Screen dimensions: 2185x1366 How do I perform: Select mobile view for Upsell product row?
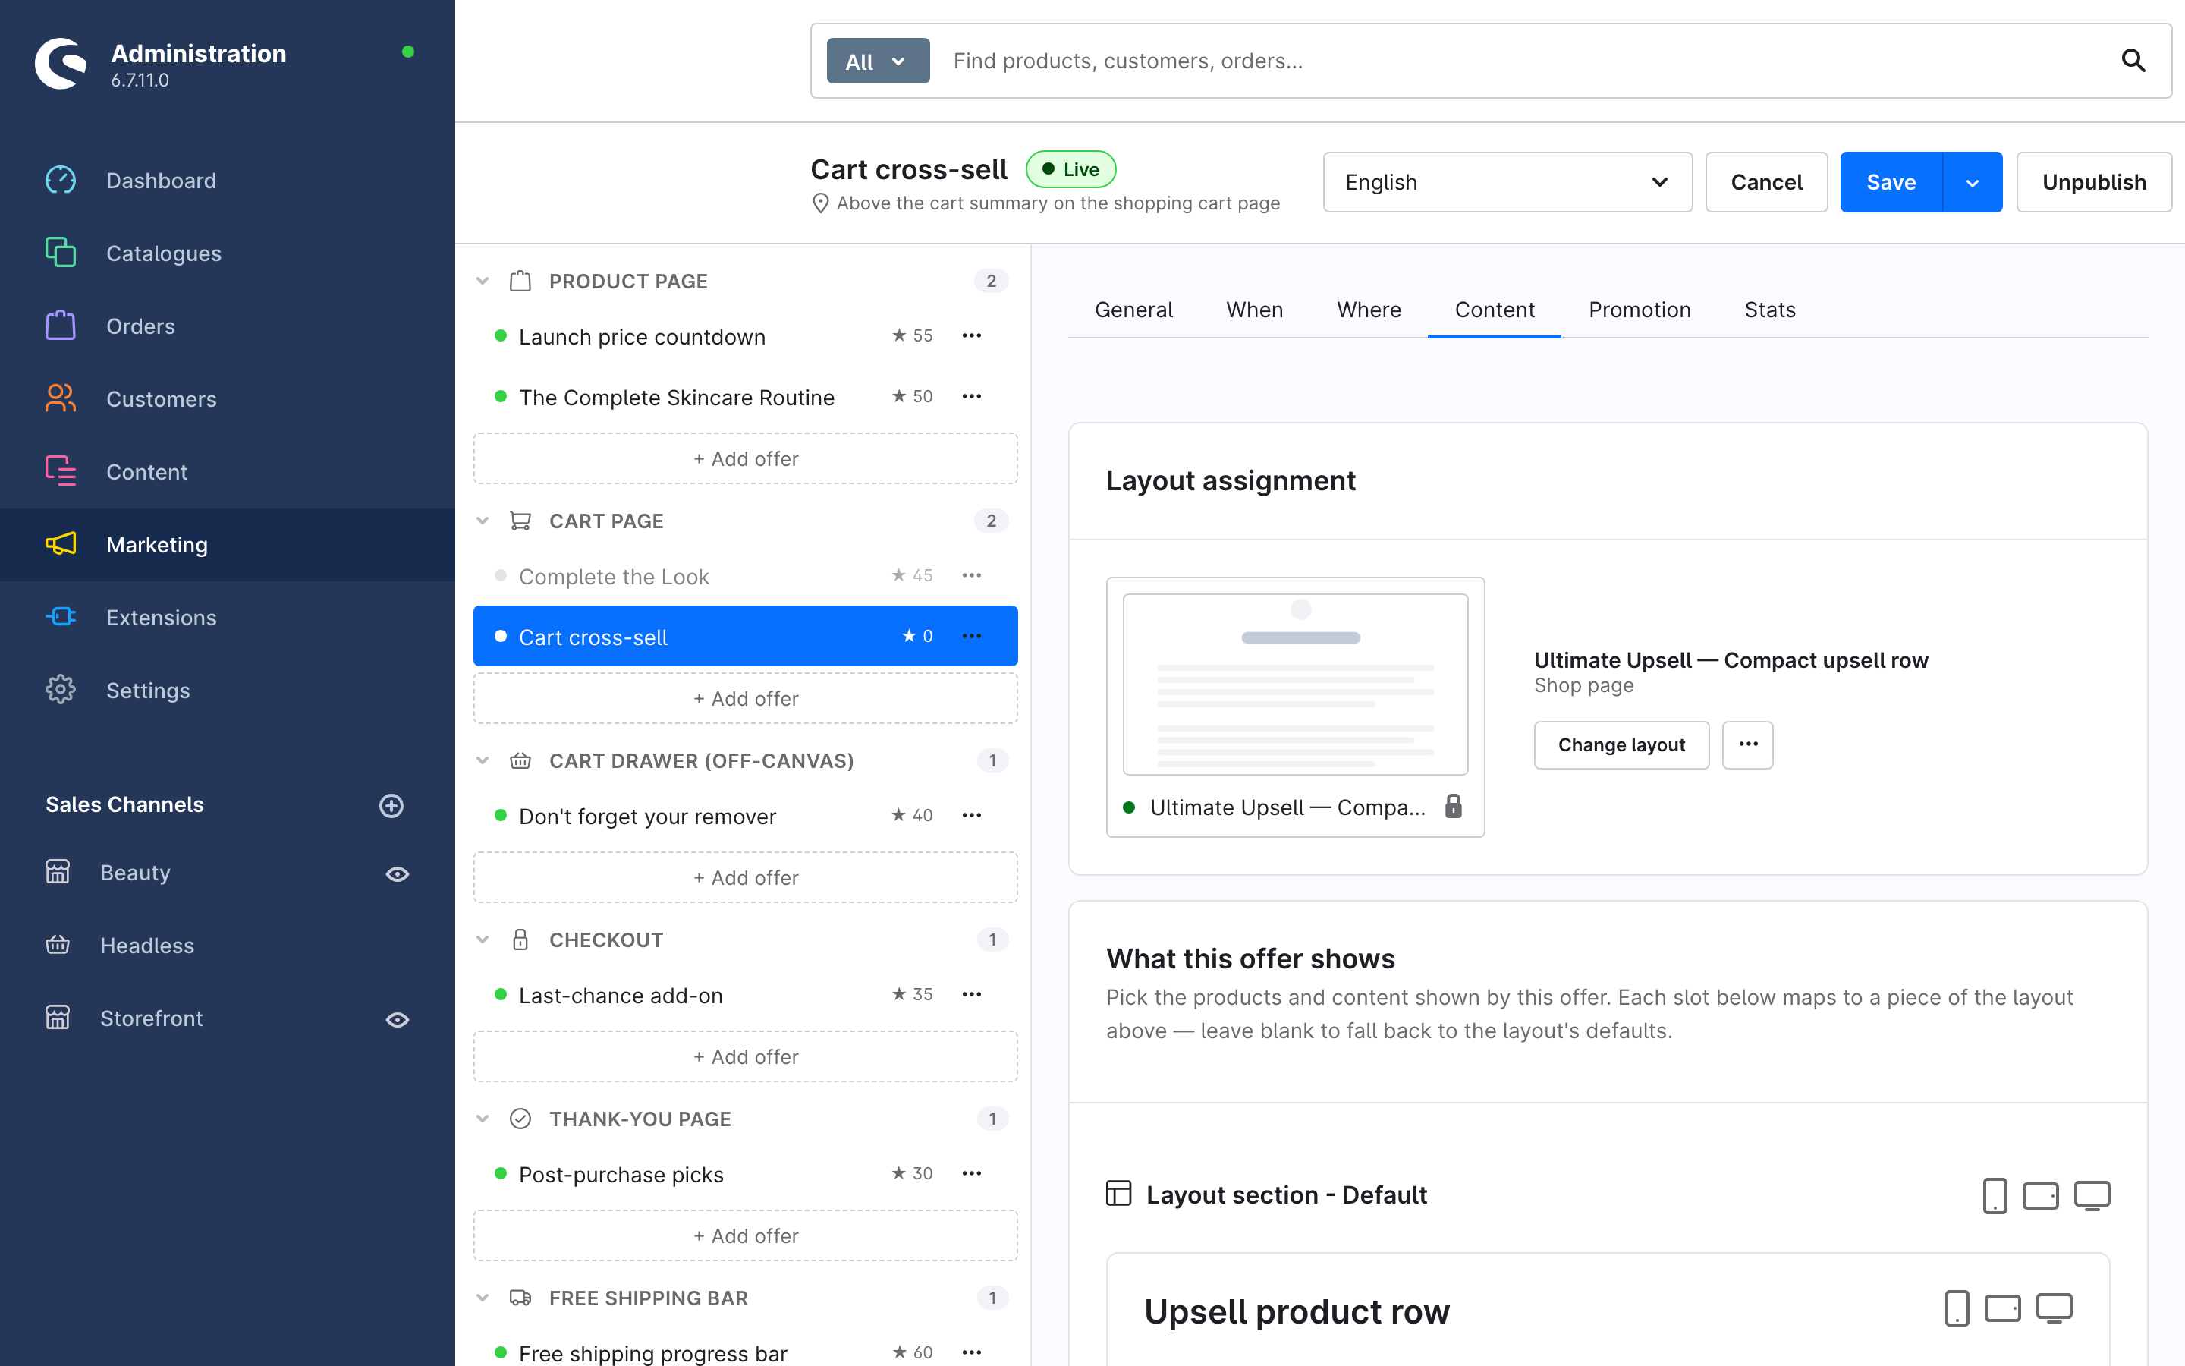tap(1957, 1308)
